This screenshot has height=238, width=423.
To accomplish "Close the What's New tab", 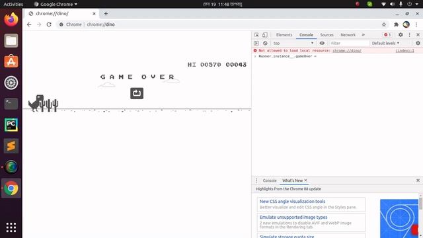I will [305, 180].
